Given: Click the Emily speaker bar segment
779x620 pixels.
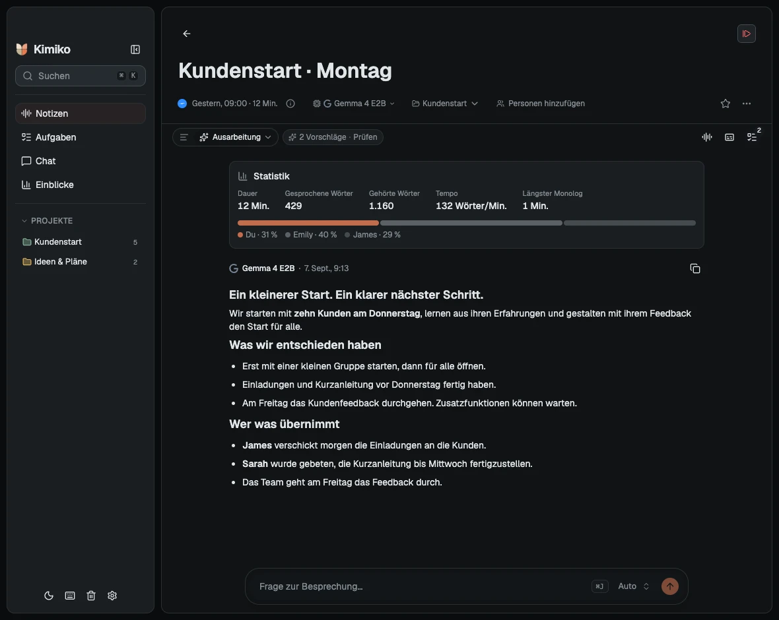Looking at the screenshot, I should tap(471, 223).
